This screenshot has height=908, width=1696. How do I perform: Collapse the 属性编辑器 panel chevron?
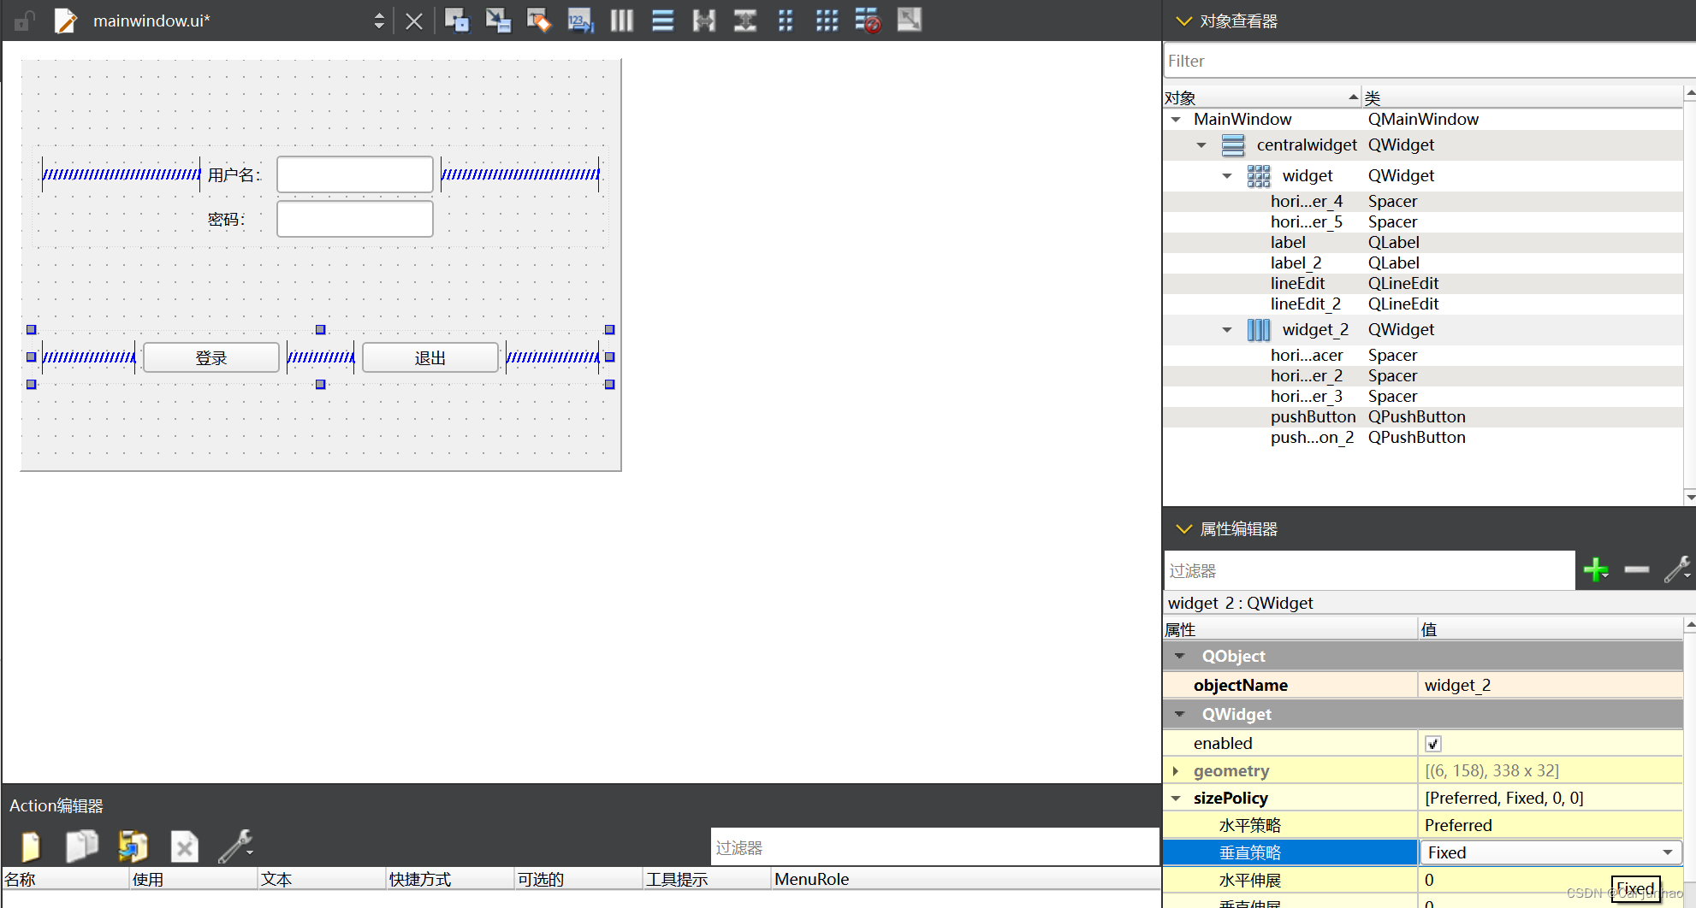1184,529
